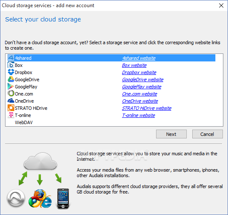The height and width of the screenshot is (215, 228).
Task: Open the Box website link
Action: (134, 65)
